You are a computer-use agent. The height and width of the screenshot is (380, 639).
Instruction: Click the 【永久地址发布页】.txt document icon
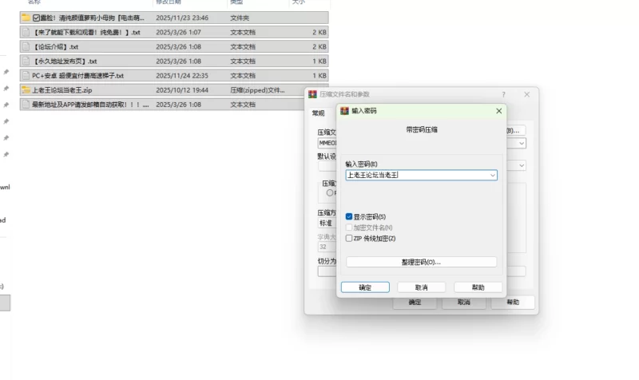point(26,61)
